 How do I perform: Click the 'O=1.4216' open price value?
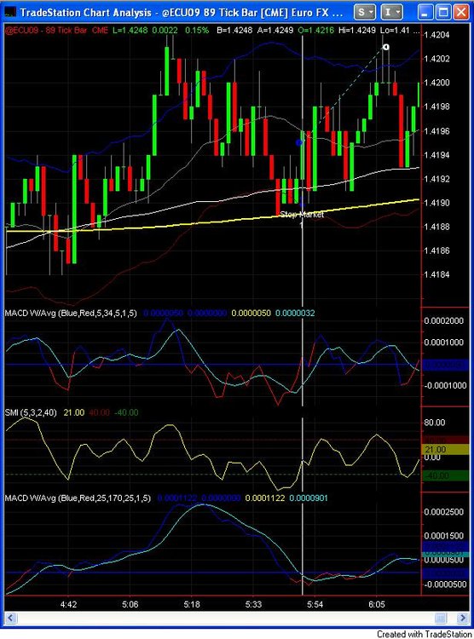pyautogui.click(x=315, y=30)
